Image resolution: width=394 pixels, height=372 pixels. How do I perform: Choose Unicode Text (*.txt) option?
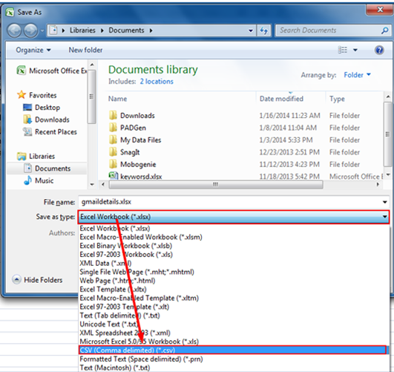234,324
